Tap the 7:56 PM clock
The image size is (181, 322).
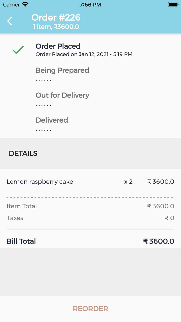coord(90,5)
